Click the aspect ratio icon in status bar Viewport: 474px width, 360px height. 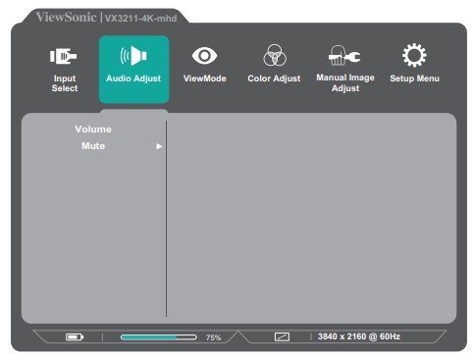click(282, 336)
